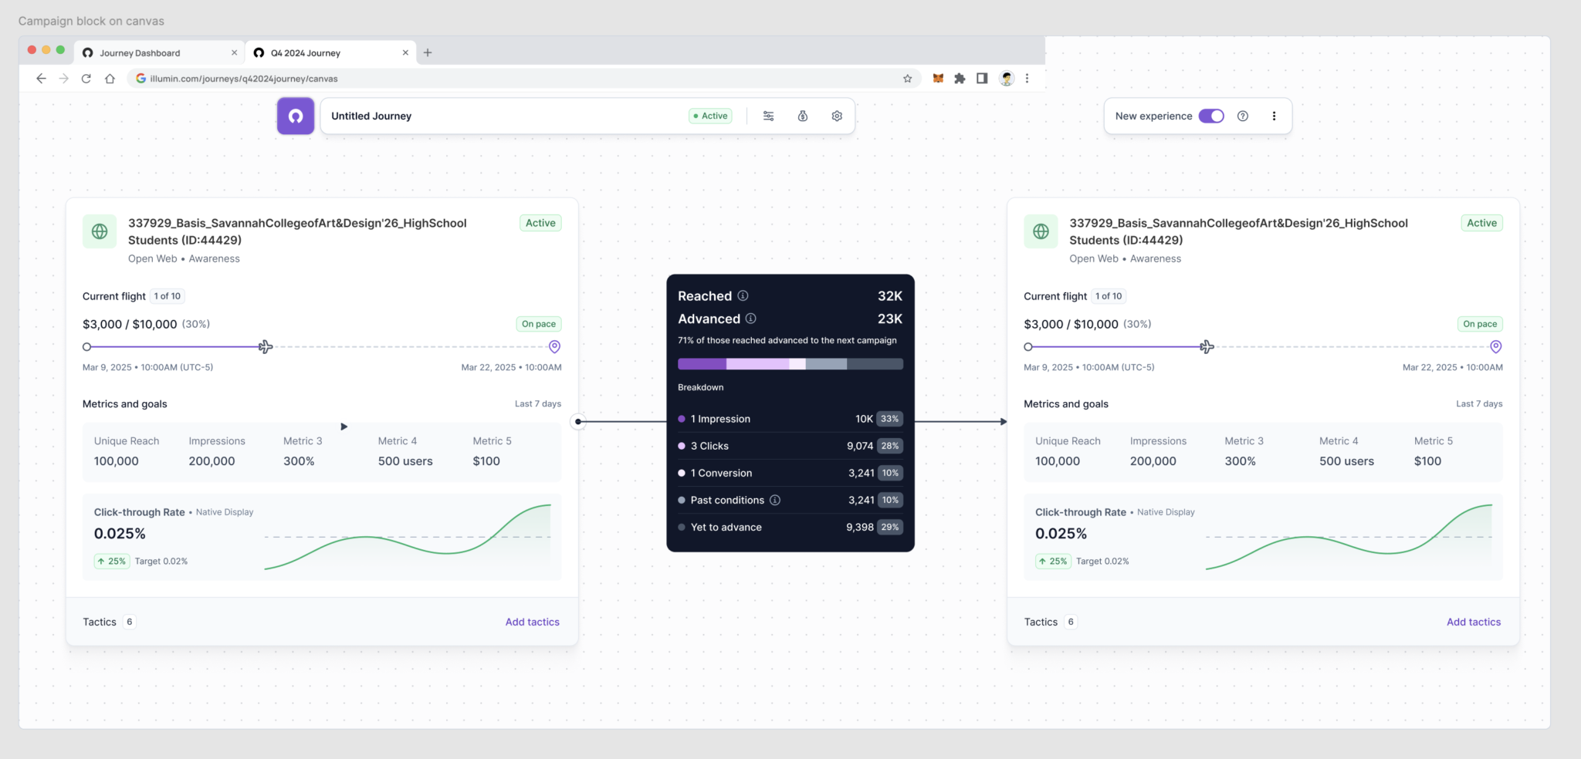Image resolution: width=1581 pixels, height=759 pixels.
Task: Click Past conditions info icon
Action: click(x=775, y=500)
